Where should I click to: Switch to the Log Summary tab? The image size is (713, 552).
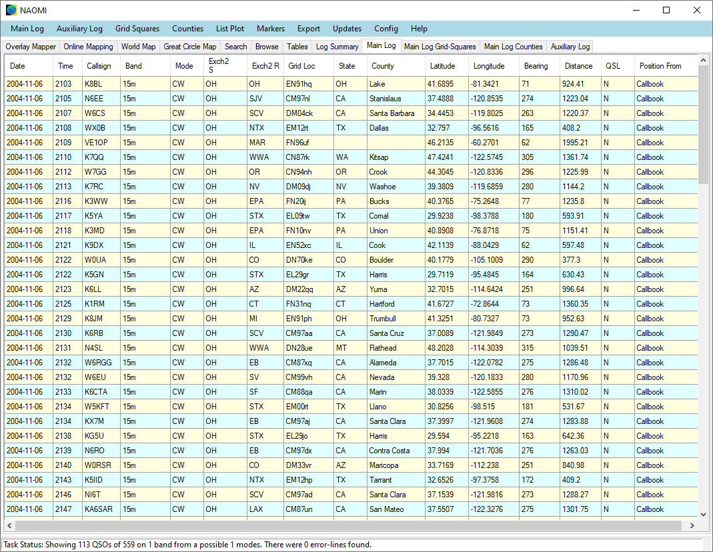pos(337,47)
